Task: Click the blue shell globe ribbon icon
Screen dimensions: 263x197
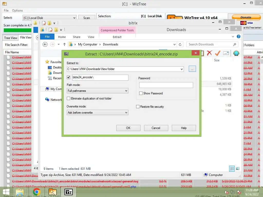Action: [236, 53]
